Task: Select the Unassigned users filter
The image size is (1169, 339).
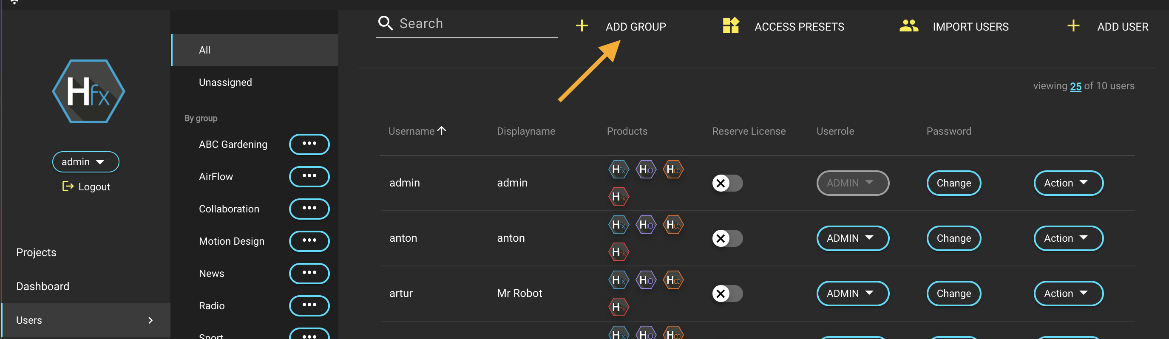Action: (225, 82)
